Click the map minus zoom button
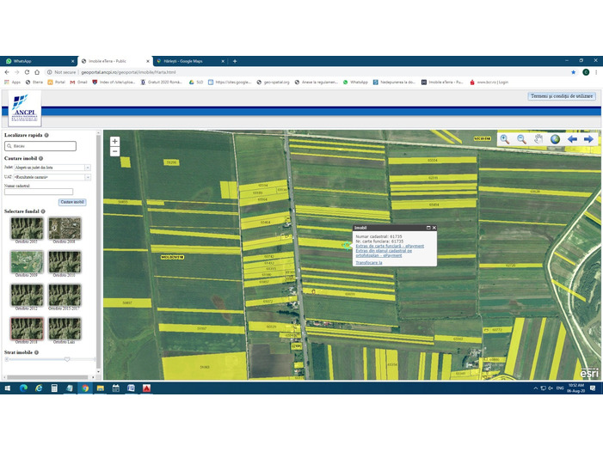 114,152
